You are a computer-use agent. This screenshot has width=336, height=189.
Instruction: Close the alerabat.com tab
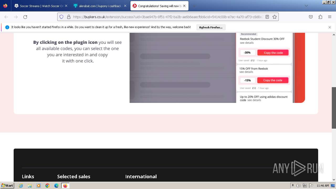125,6
